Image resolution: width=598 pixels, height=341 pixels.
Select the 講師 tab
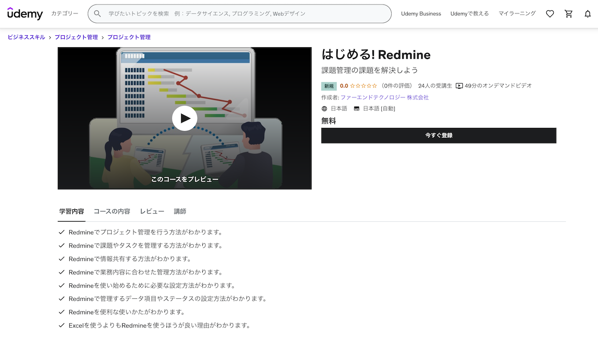tap(180, 211)
